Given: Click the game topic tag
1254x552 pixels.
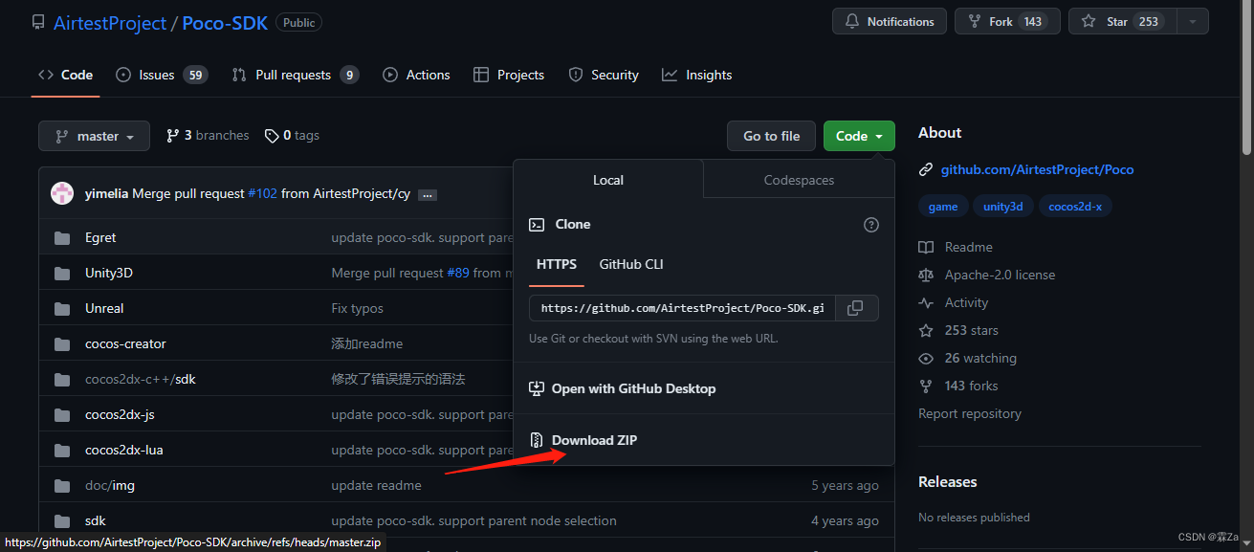Looking at the screenshot, I should point(942,207).
